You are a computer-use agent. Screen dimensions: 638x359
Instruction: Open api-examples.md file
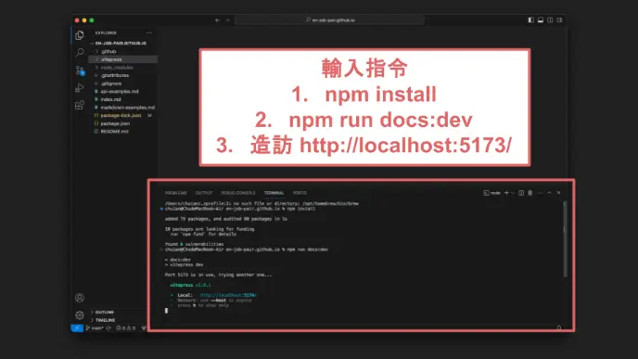point(122,92)
